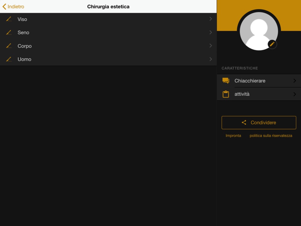Click the scalpel icon beside Uomo
The height and width of the screenshot is (226, 301).
9,59
